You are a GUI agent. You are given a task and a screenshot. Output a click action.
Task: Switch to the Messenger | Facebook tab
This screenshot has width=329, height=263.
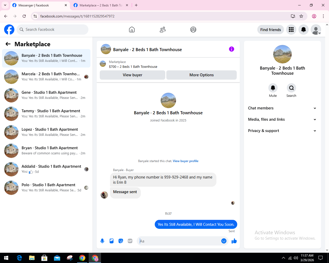40,5
